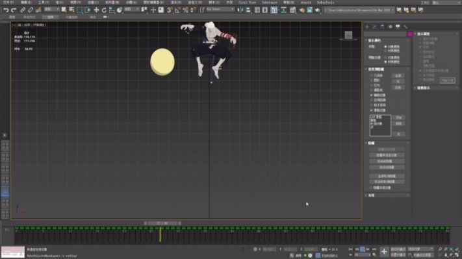This screenshot has width=462, height=259.
Task: Toggle the 3D Snaps icon
Action: (x=170, y=10)
